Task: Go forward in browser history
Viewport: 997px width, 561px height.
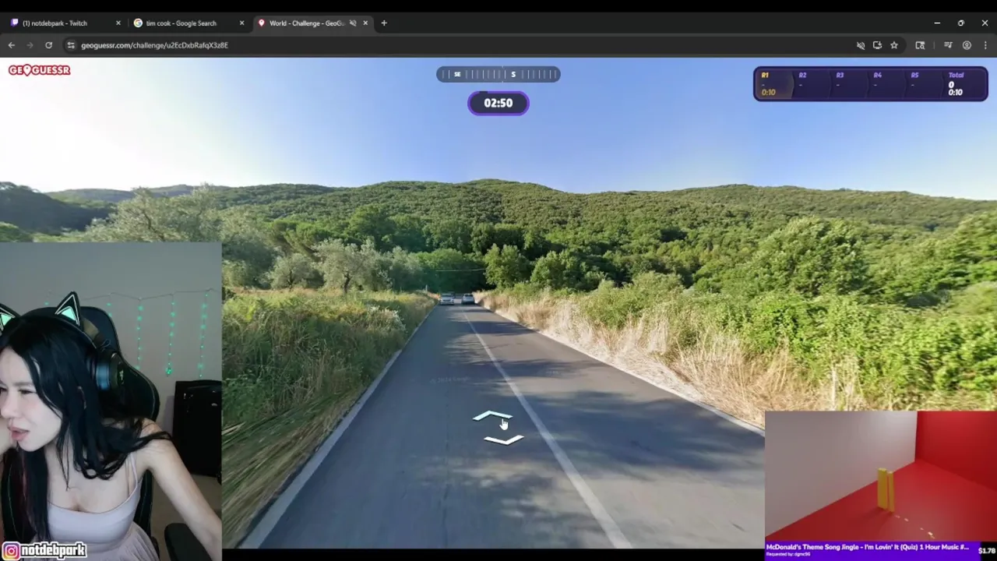Action: (x=30, y=45)
